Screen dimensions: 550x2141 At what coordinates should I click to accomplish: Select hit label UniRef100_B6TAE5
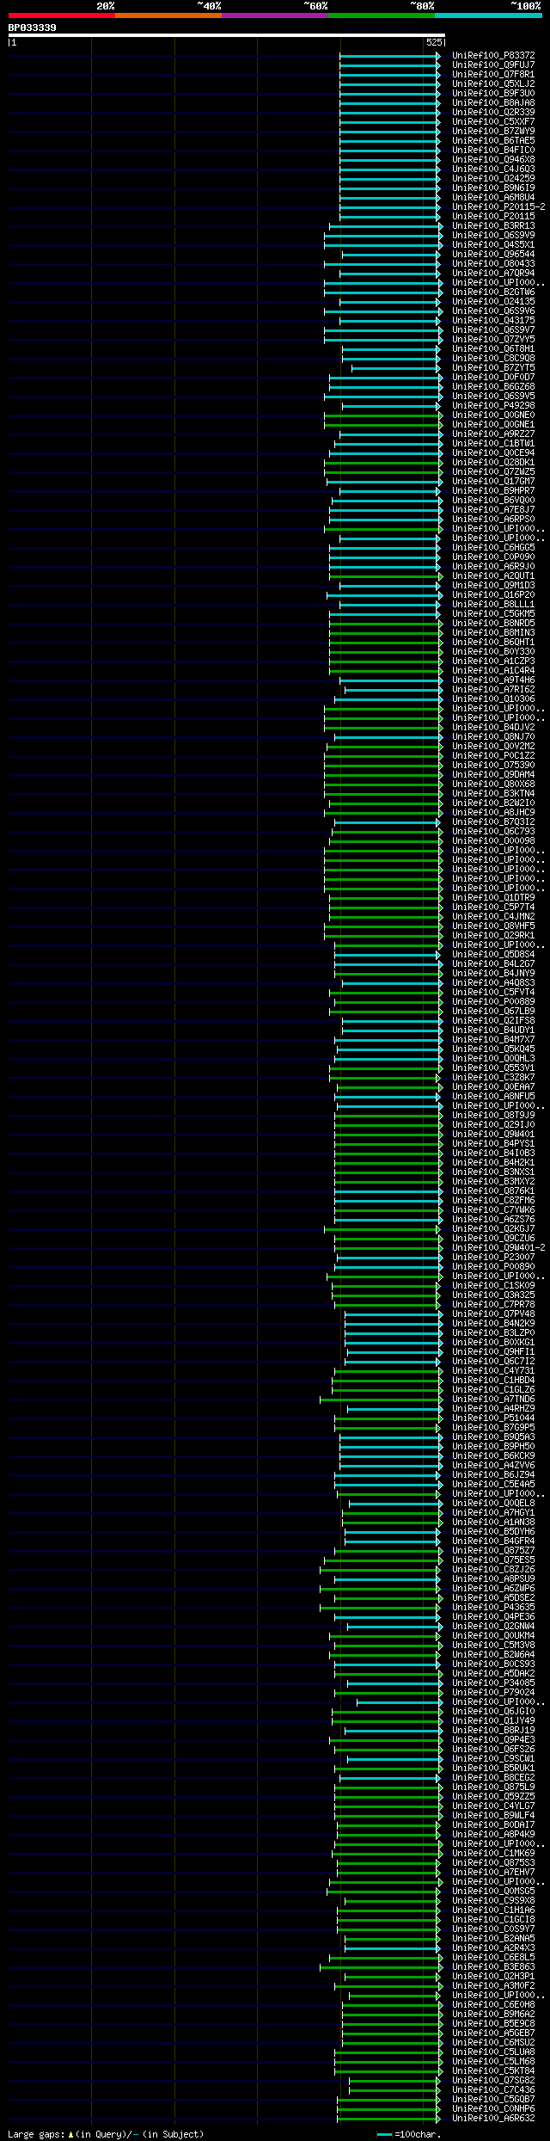pyautogui.click(x=493, y=140)
